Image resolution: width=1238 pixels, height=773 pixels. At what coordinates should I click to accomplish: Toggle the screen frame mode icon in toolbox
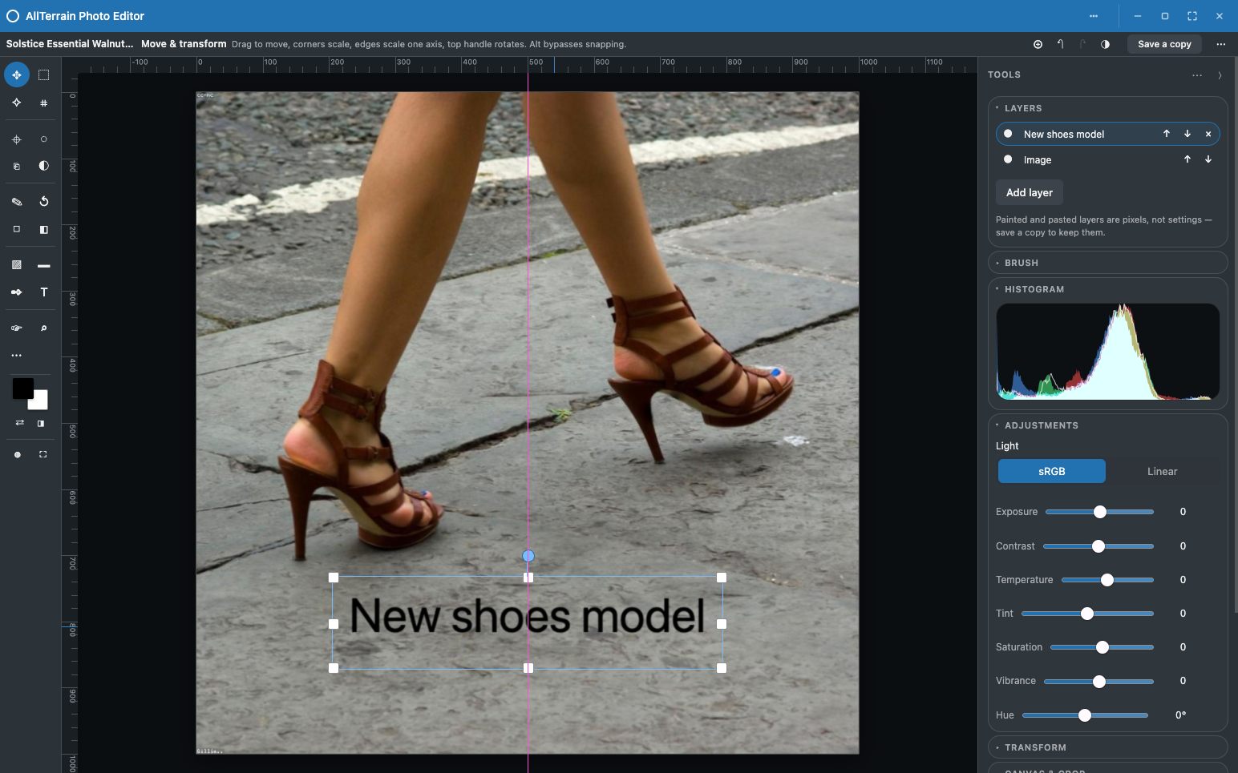[x=43, y=455]
